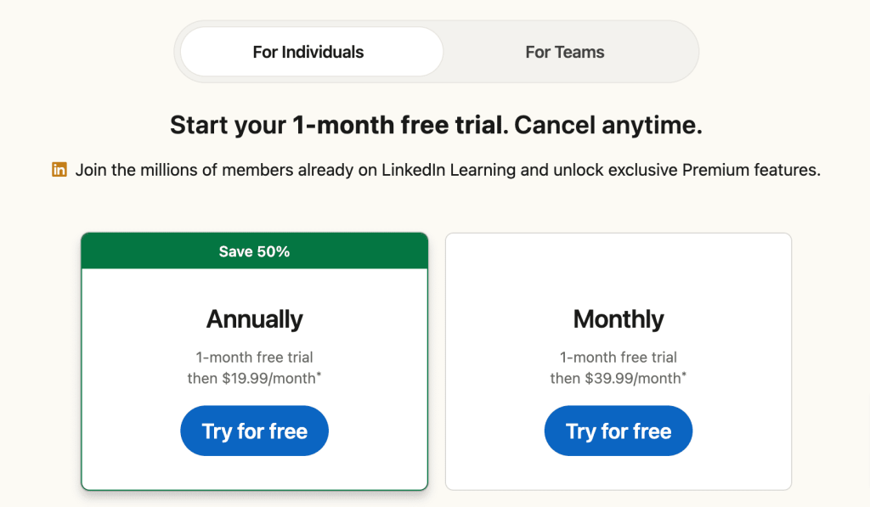Viewport: 870px width, 507px height.
Task: Start the Annually plan's Try for free
Action: [x=254, y=431]
